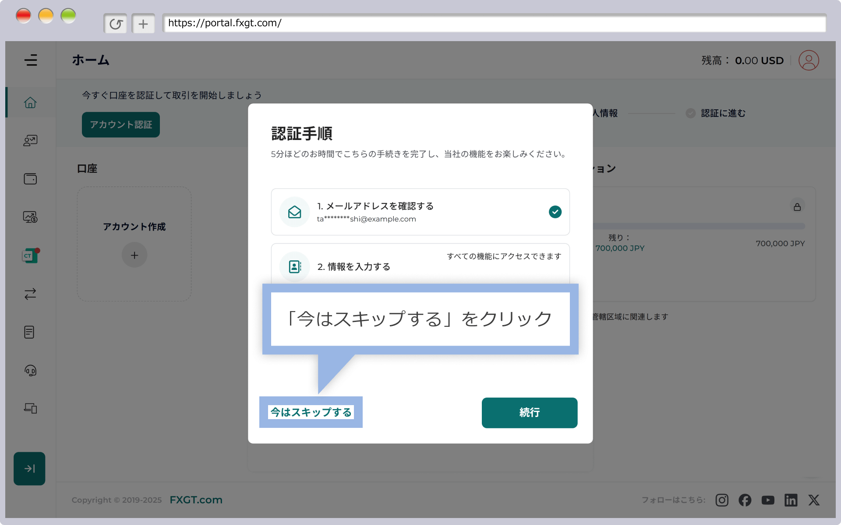
Task: Open the document report sidebar icon
Action: pos(29,332)
